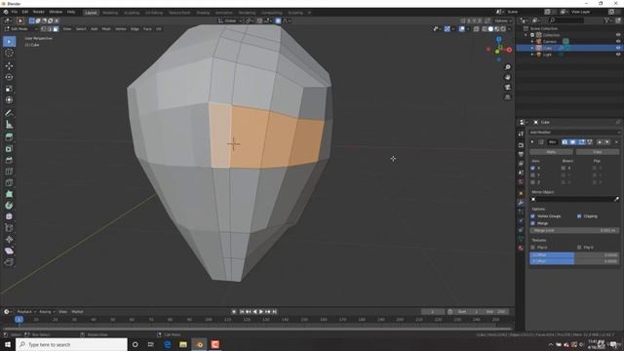Select the Cursor tool in the left toolbar
Screen dimensions: 624x351
(9, 53)
